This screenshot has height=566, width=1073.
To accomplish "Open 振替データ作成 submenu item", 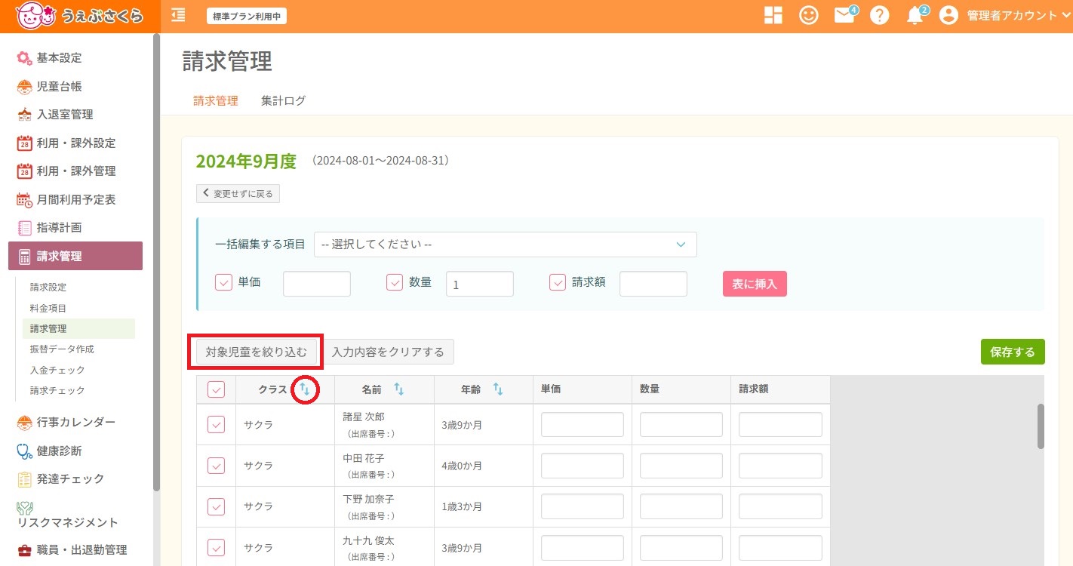I will click(x=62, y=349).
